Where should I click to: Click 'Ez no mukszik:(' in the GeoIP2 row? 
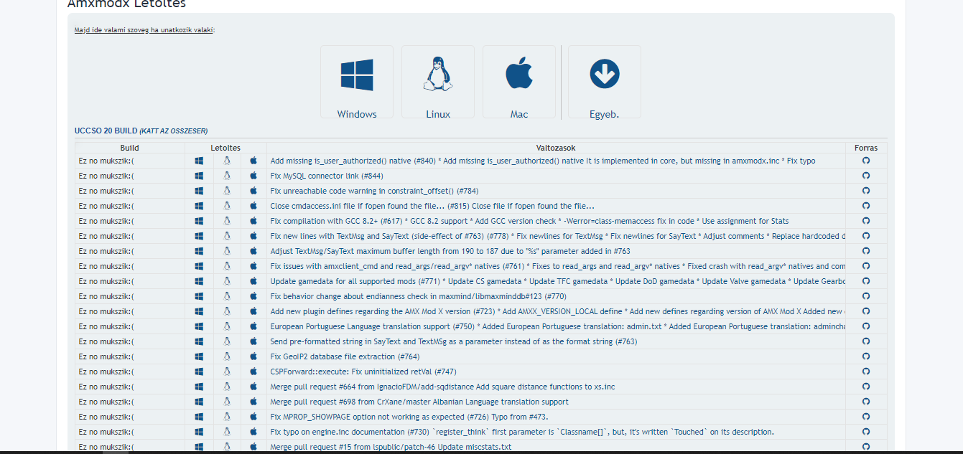[x=106, y=356]
